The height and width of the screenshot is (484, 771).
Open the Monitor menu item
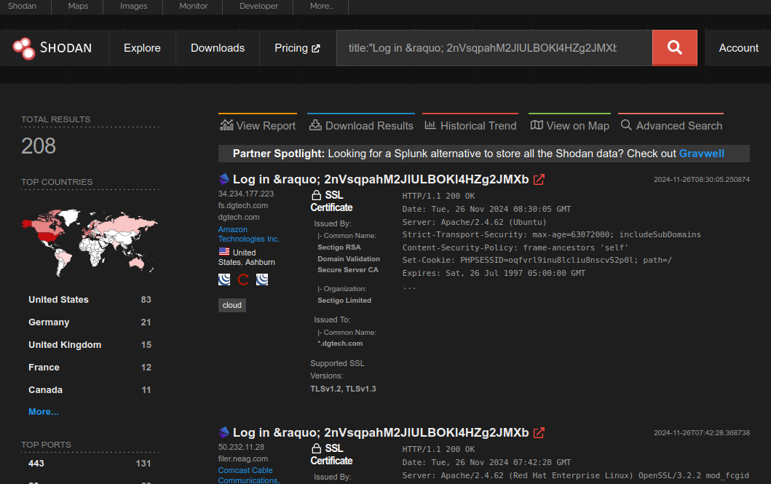pyautogui.click(x=192, y=7)
